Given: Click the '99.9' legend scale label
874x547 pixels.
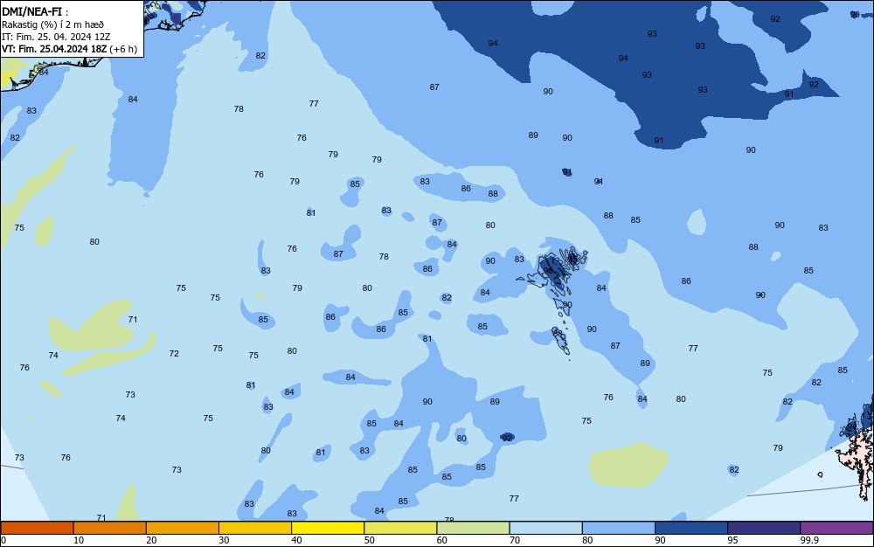Looking at the screenshot, I should coord(808,540).
